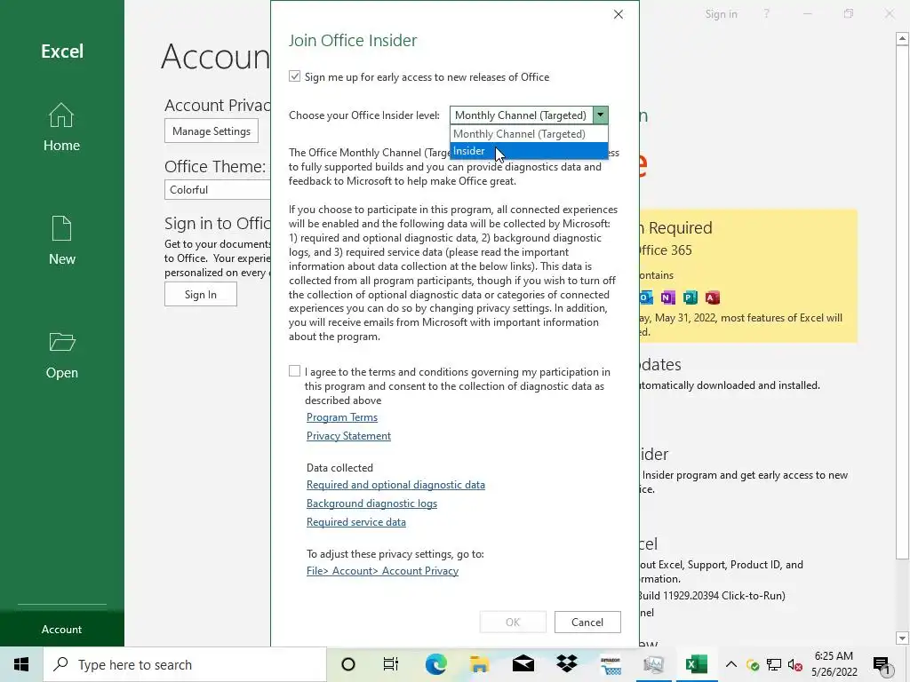Click the Sign In button on Account page
The width and height of the screenshot is (910, 682).
(200, 295)
